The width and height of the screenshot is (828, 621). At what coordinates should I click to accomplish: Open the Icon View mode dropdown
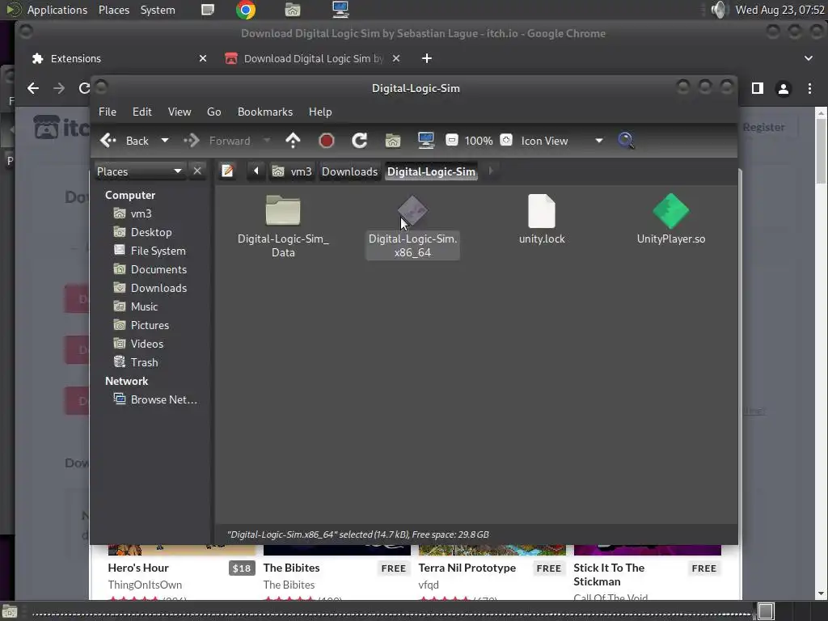(x=562, y=141)
